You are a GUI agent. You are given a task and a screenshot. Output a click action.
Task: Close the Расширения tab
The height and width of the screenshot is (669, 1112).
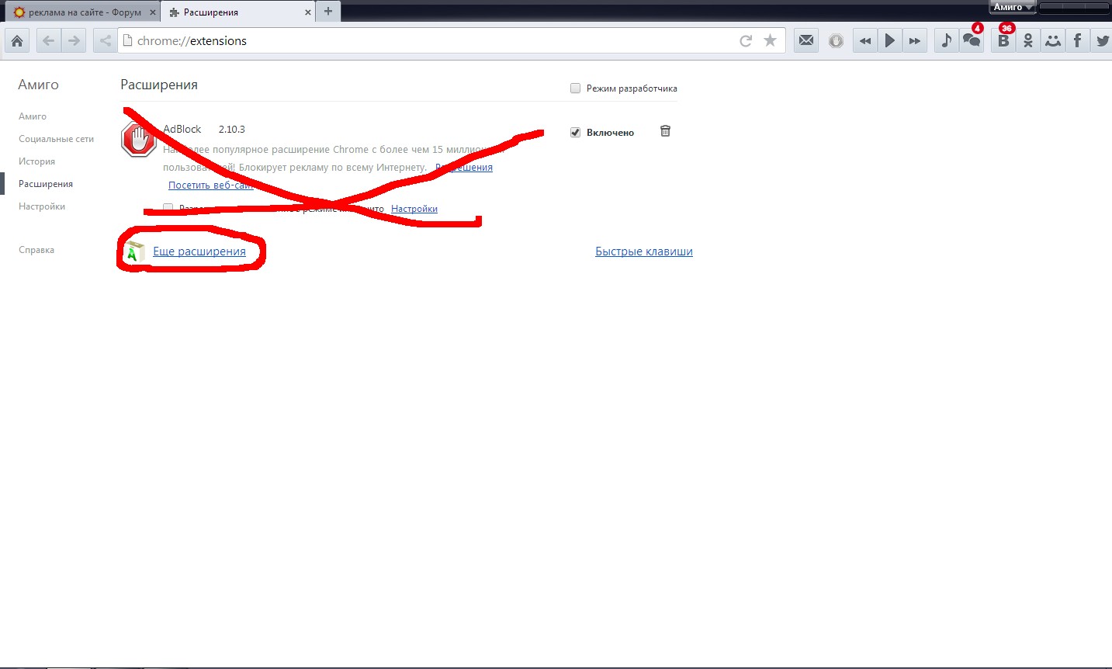[308, 12]
